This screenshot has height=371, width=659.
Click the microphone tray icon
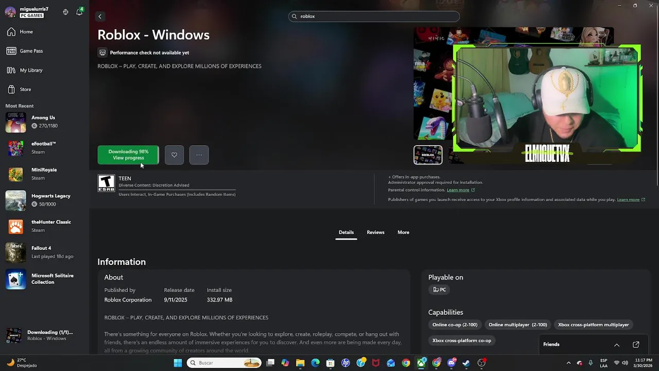pyautogui.click(x=591, y=363)
